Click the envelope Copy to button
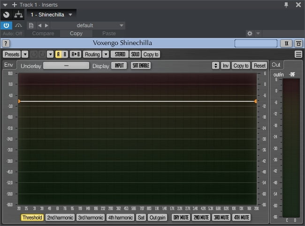The height and width of the screenshot is (226, 305). tap(241, 66)
